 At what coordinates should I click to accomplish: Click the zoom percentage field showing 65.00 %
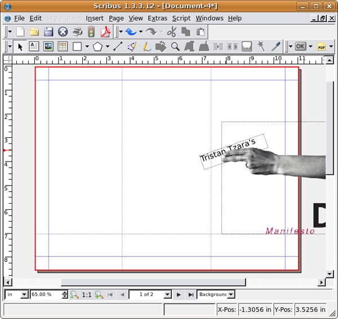45,294
